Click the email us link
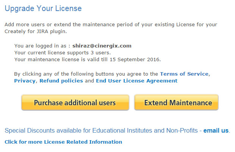This screenshot has height=152, width=235. tap(216, 131)
